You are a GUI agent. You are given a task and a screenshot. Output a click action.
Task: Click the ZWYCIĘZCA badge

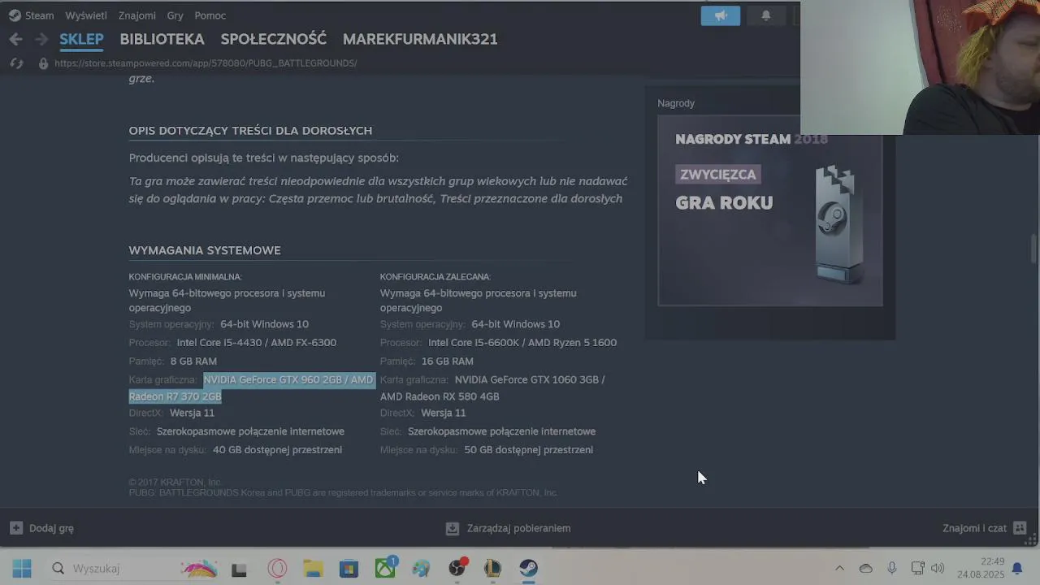(x=718, y=174)
